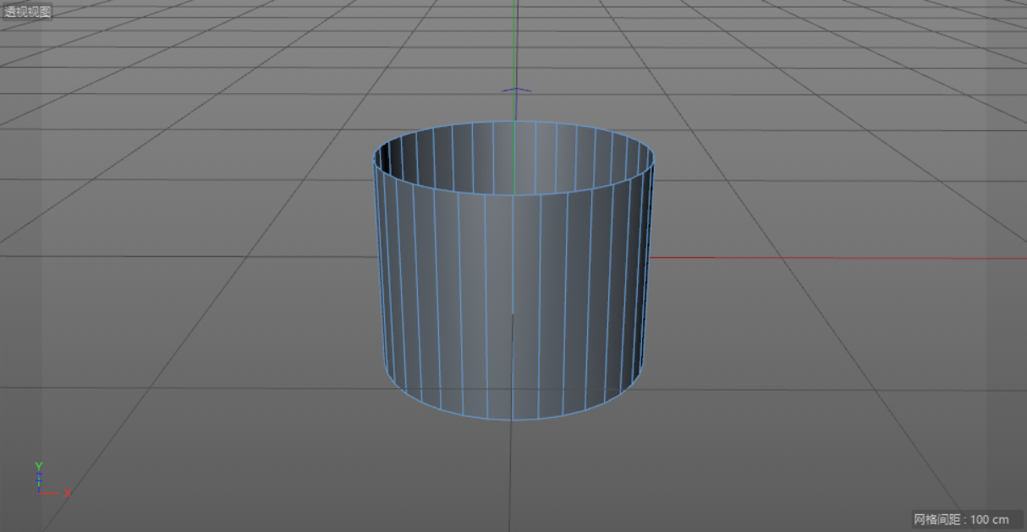Click the red X letter on axis gizmo
1027x532 pixels.
point(67,493)
